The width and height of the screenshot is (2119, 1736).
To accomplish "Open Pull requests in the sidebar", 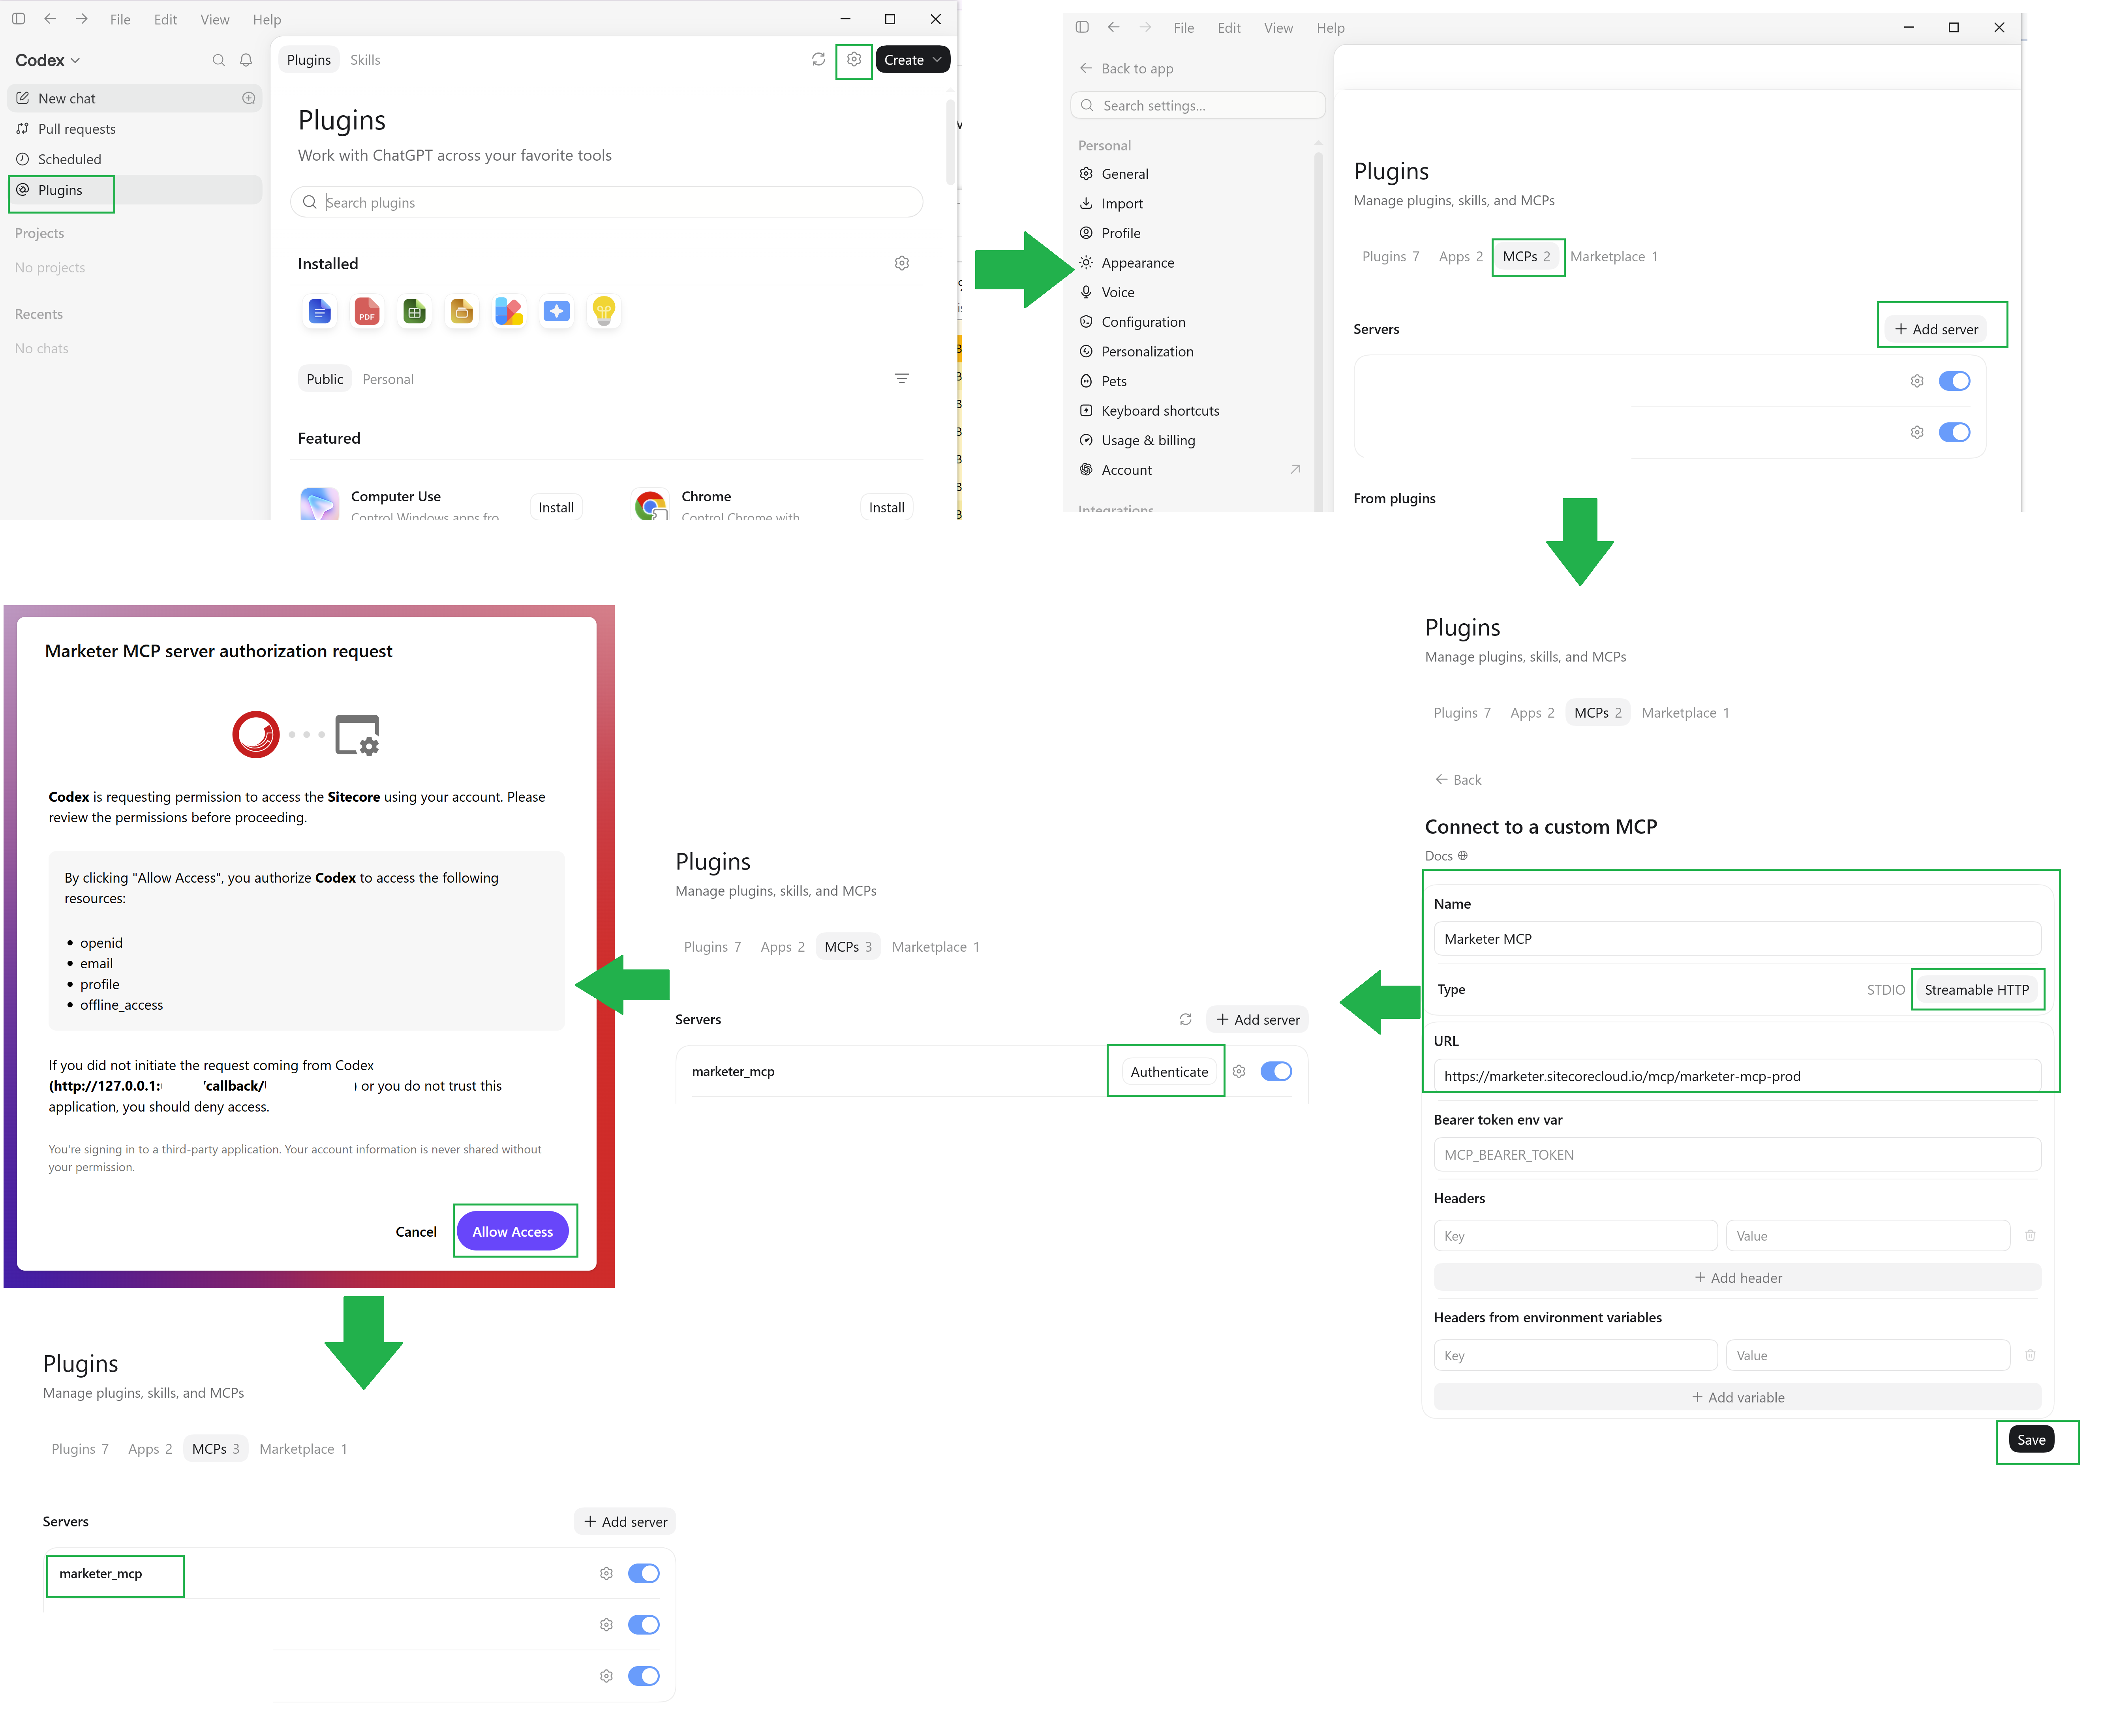I will pos(135,129).
